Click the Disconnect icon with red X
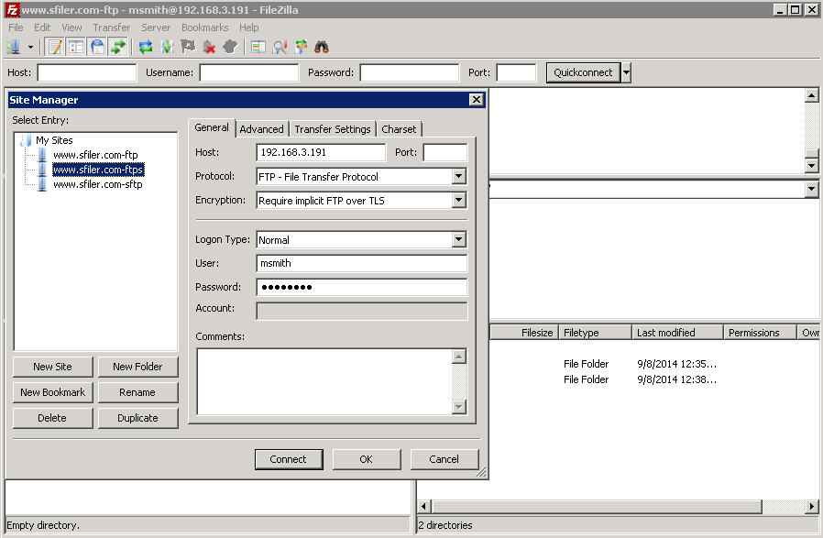The image size is (823, 538). click(x=210, y=48)
